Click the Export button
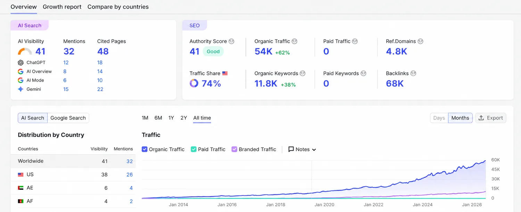Image resolution: width=521 pixels, height=212 pixels. pos(491,118)
